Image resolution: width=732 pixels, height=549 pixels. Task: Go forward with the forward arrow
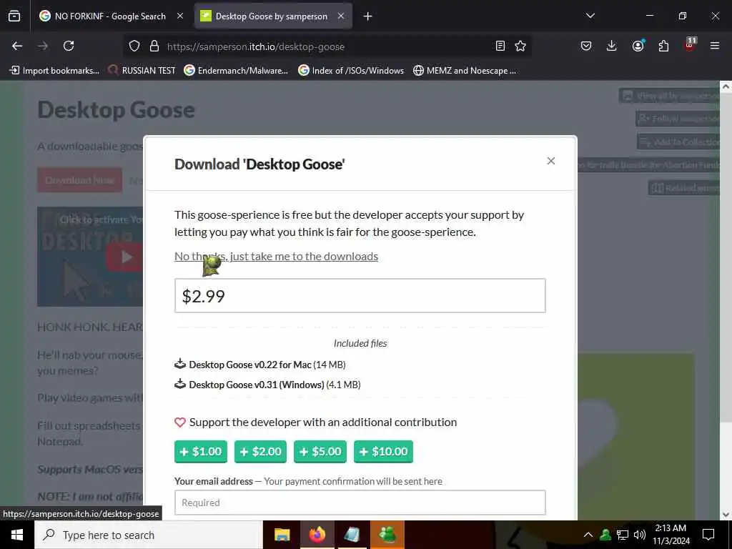(43, 46)
